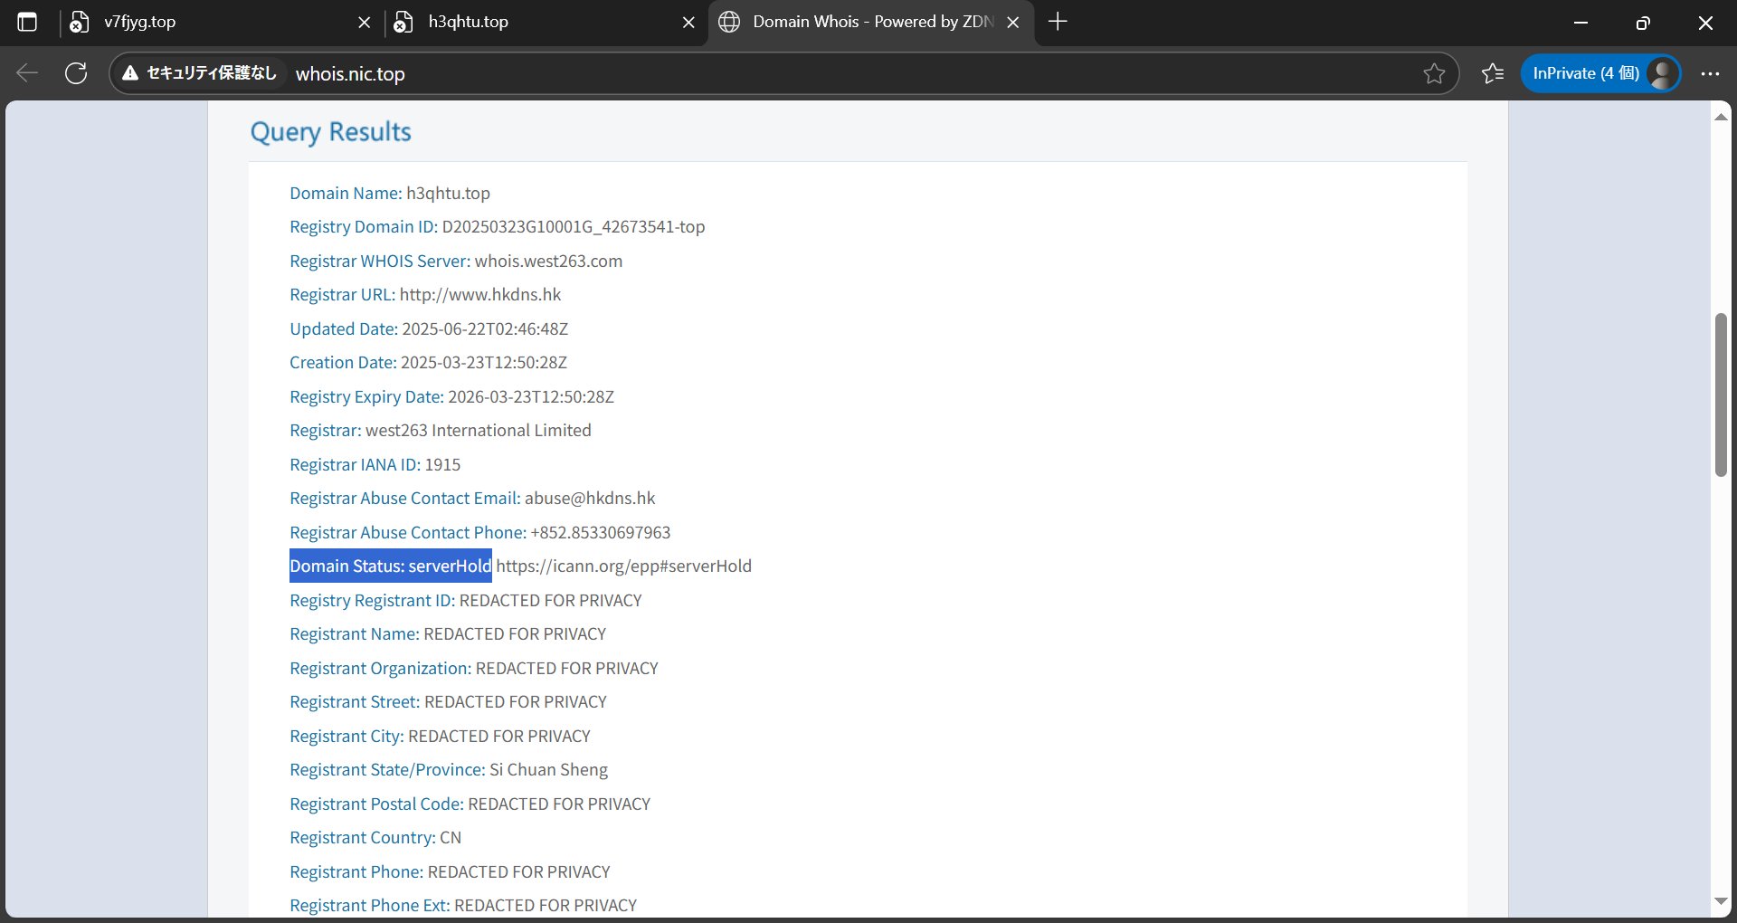The width and height of the screenshot is (1737, 923).
Task: Click the Registrar IANA ID 1915
Action: (442, 464)
